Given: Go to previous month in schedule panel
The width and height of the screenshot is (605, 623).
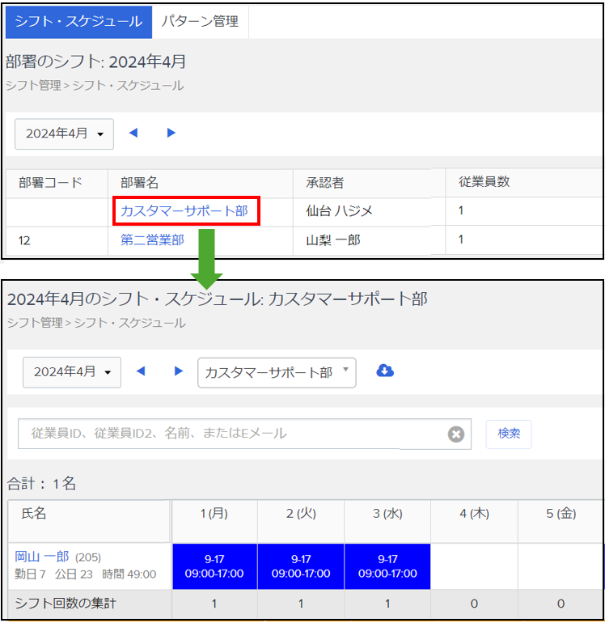Looking at the screenshot, I should click(141, 371).
